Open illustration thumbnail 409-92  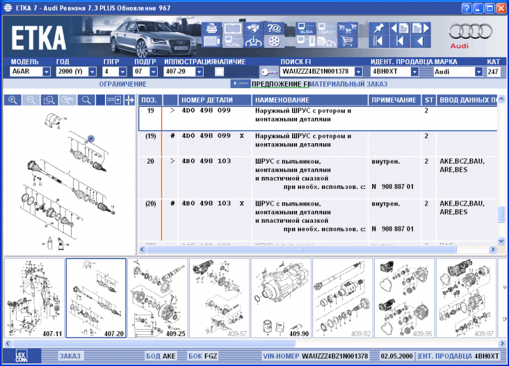(343, 298)
